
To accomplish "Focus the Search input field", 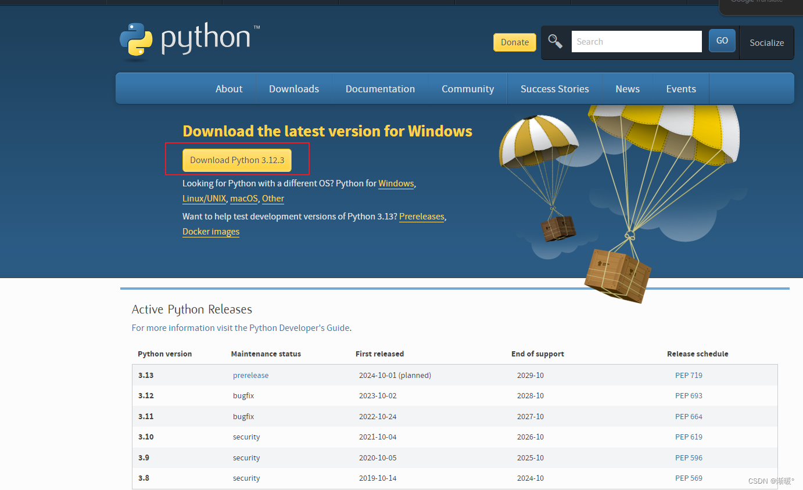I will pos(637,42).
